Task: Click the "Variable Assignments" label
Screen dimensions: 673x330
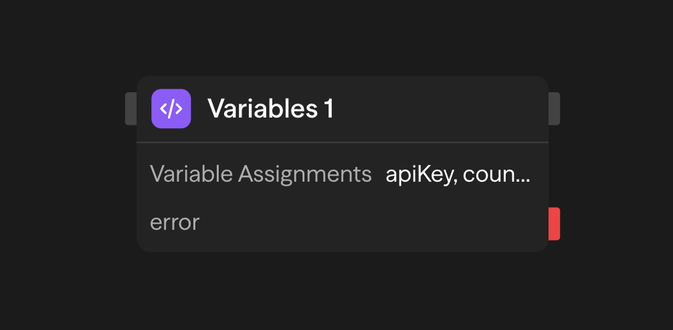Action: tap(261, 174)
